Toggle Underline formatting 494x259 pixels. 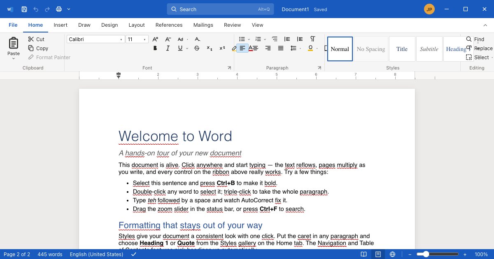pos(180,48)
